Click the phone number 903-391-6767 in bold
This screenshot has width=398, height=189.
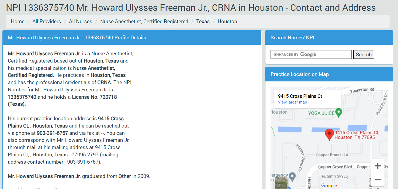click(53, 133)
